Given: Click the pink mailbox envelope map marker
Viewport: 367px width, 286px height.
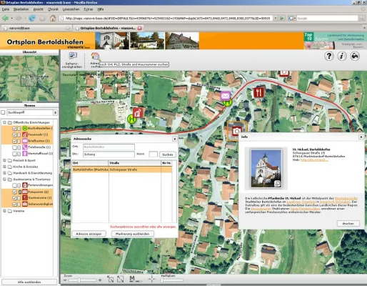Looking at the screenshot, I should point(225,96).
